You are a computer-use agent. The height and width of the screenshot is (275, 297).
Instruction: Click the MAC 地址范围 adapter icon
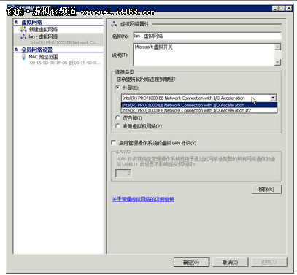pyautogui.click(x=23, y=57)
